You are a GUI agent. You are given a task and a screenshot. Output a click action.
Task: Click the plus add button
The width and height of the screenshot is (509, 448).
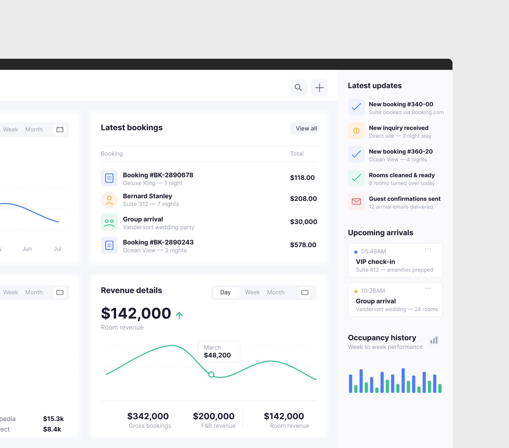tap(319, 88)
